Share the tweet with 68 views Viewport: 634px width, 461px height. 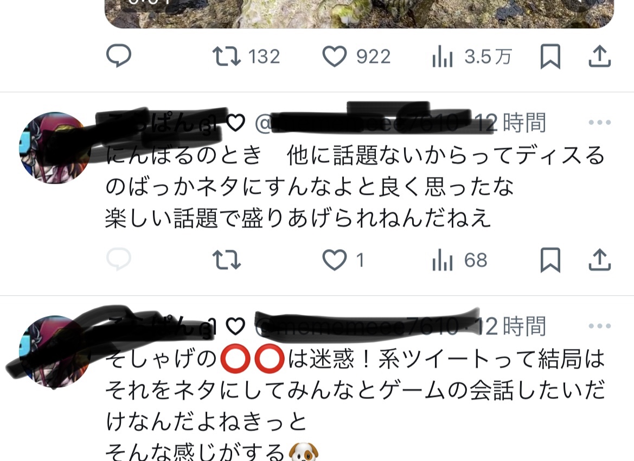[599, 260]
